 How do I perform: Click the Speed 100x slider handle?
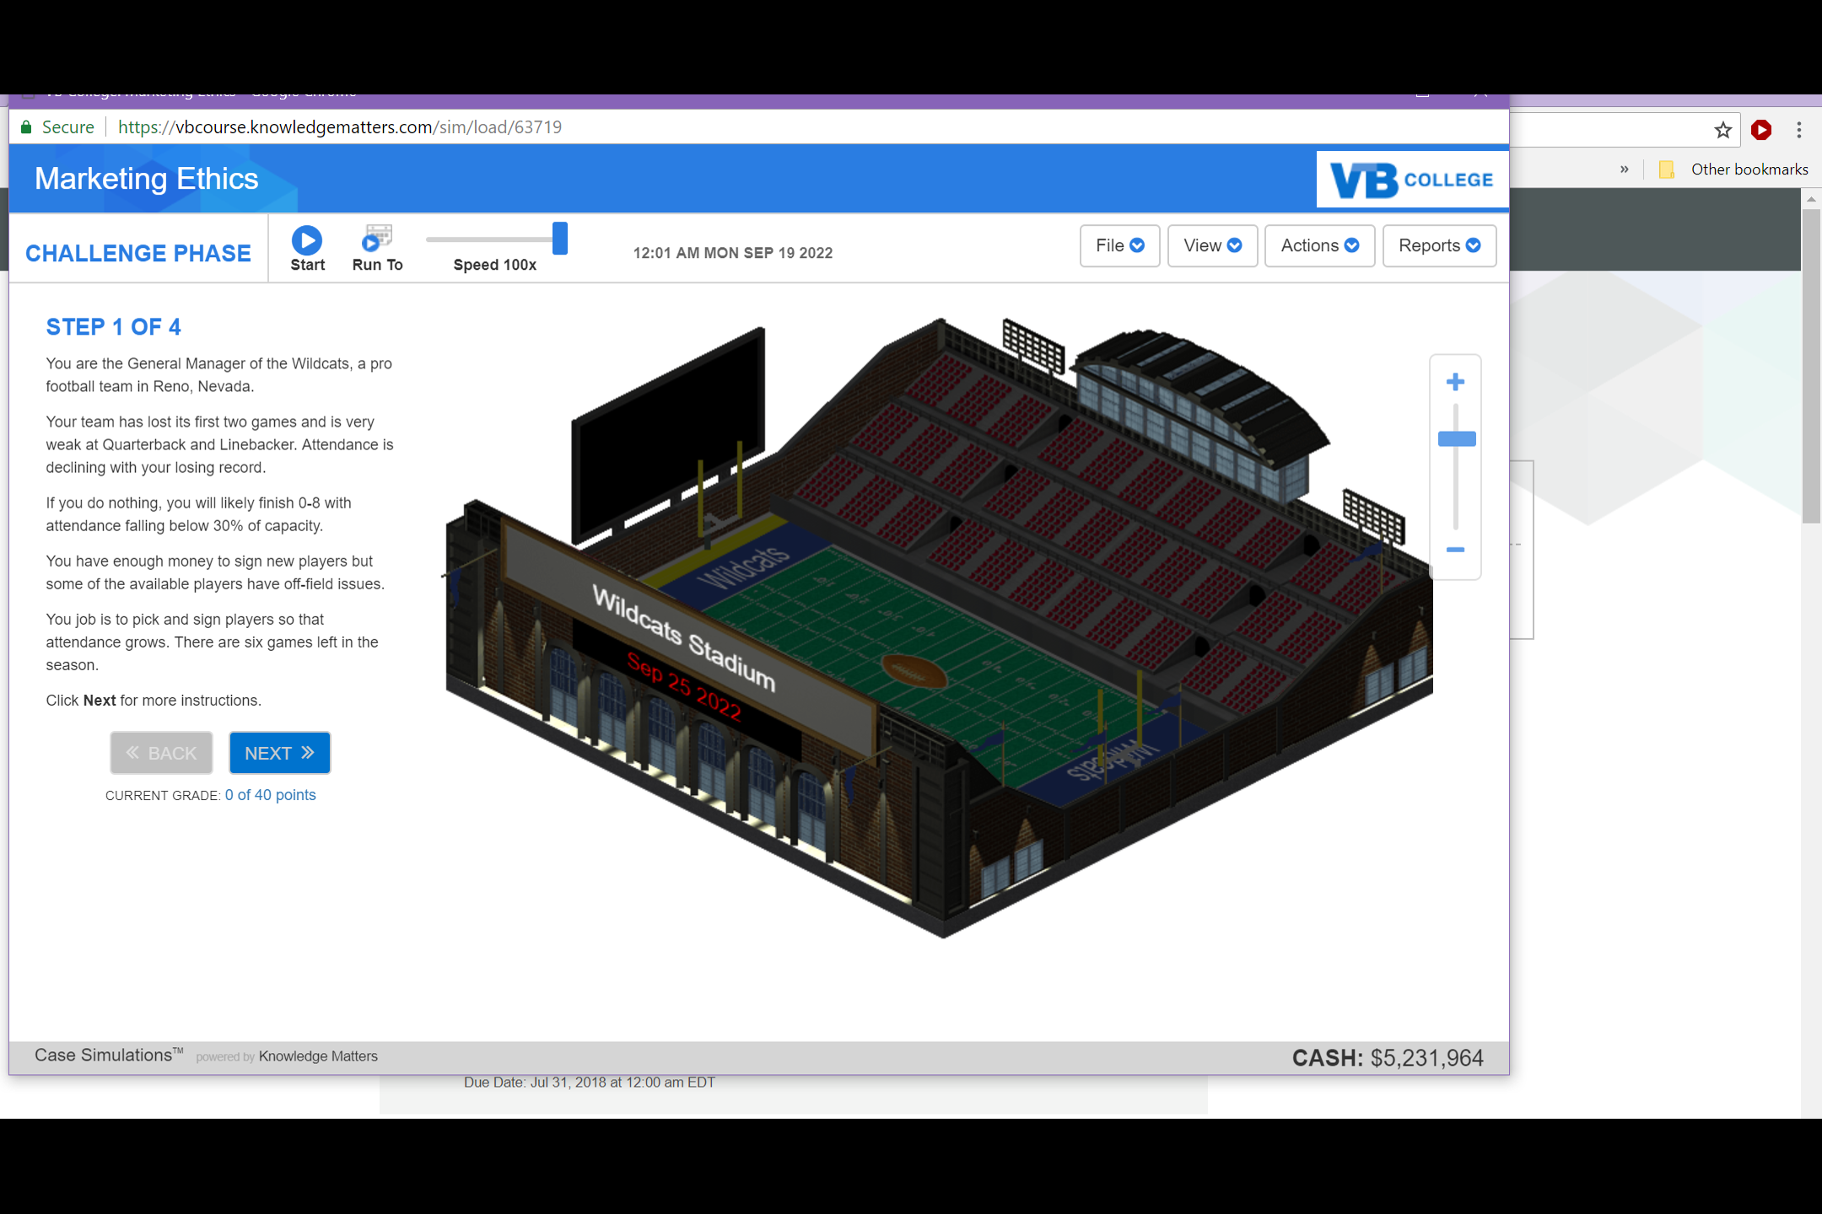point(560,239)
